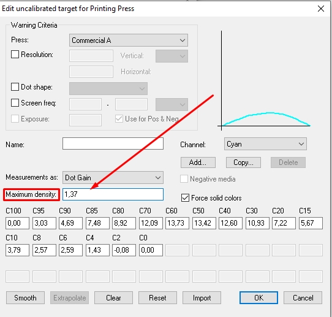Click the Reset button

[x=157, y=298]
